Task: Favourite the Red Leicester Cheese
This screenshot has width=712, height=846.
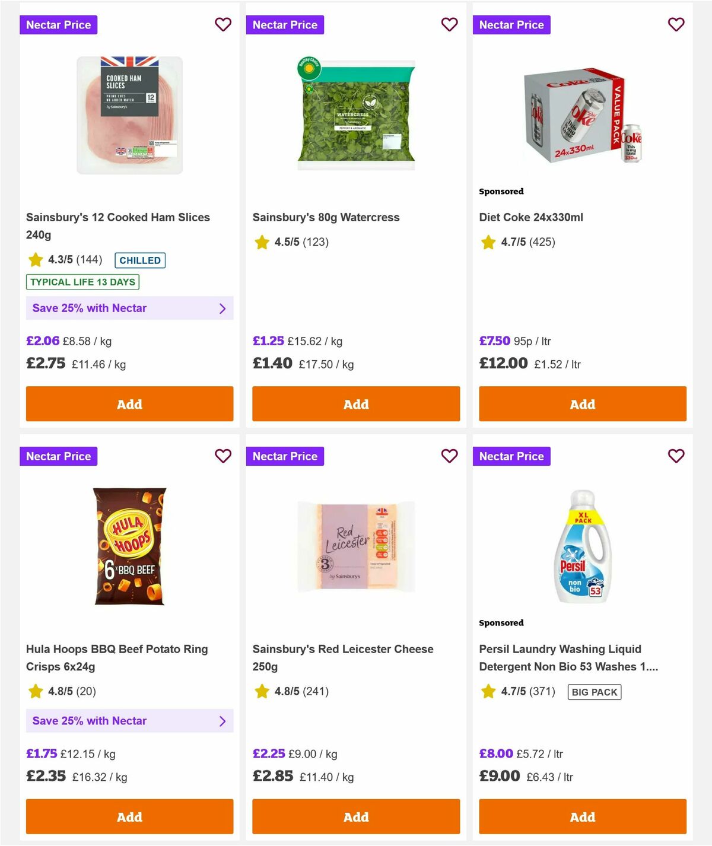Action: tap(449, 456)
